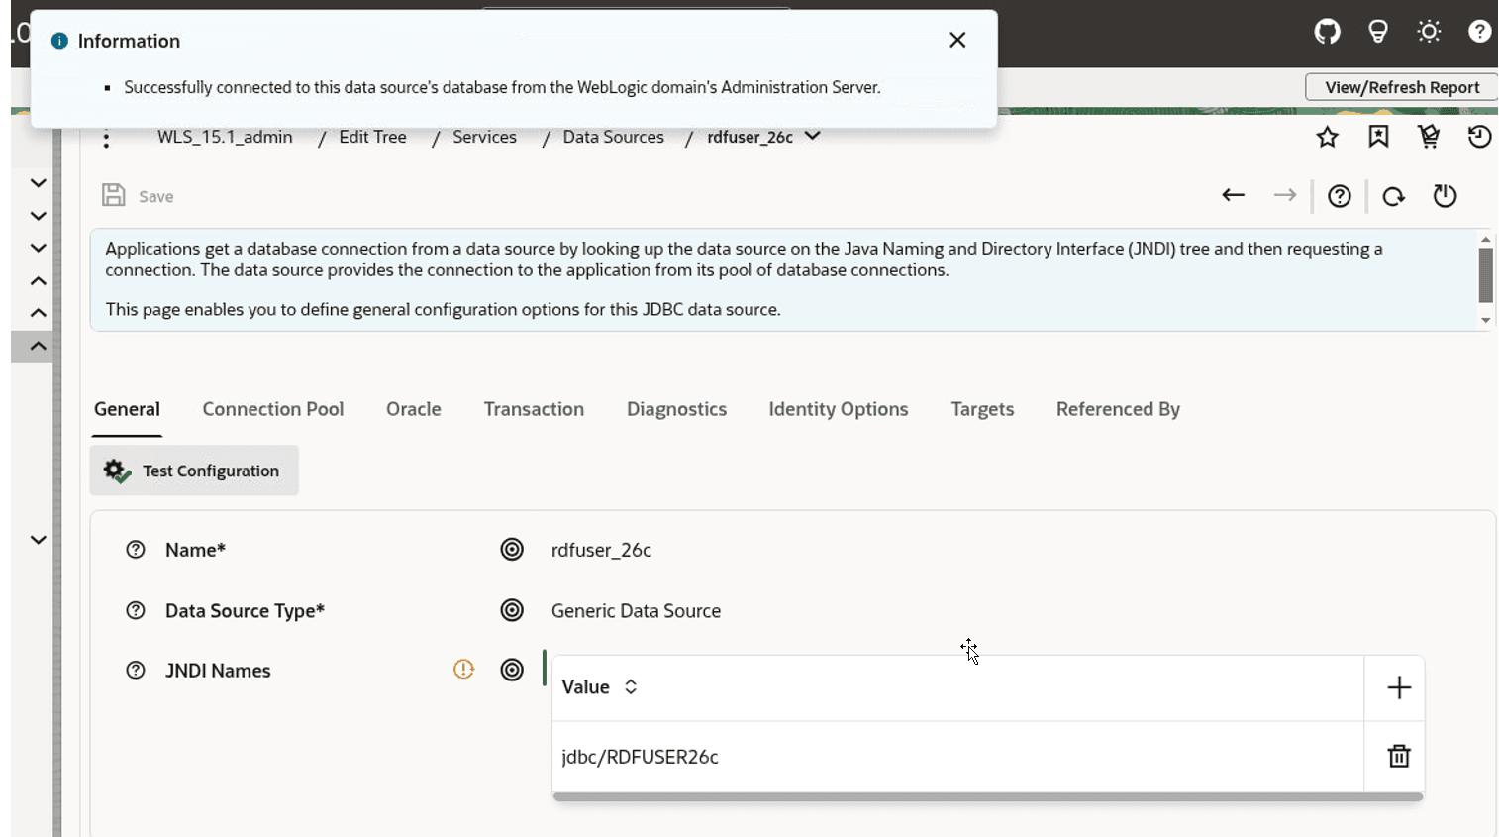Open top-bar help question mark icon
Image resolution: width=1499 pixels, height=837 pixels.
(1479, 32)
